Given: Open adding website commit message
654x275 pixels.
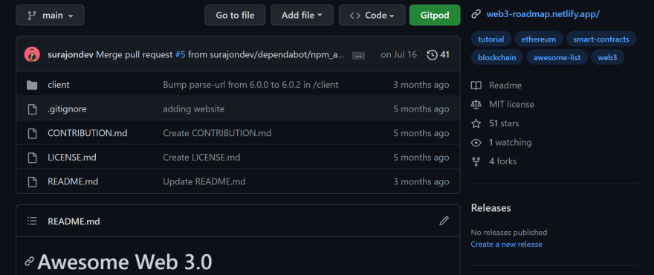Looking at the screenshot, I should point(193,109).
